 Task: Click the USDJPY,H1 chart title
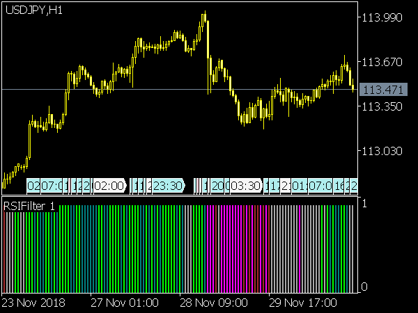(34, 10)
